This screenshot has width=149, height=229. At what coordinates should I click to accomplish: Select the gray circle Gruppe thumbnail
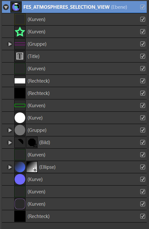(x=20, y=130)
